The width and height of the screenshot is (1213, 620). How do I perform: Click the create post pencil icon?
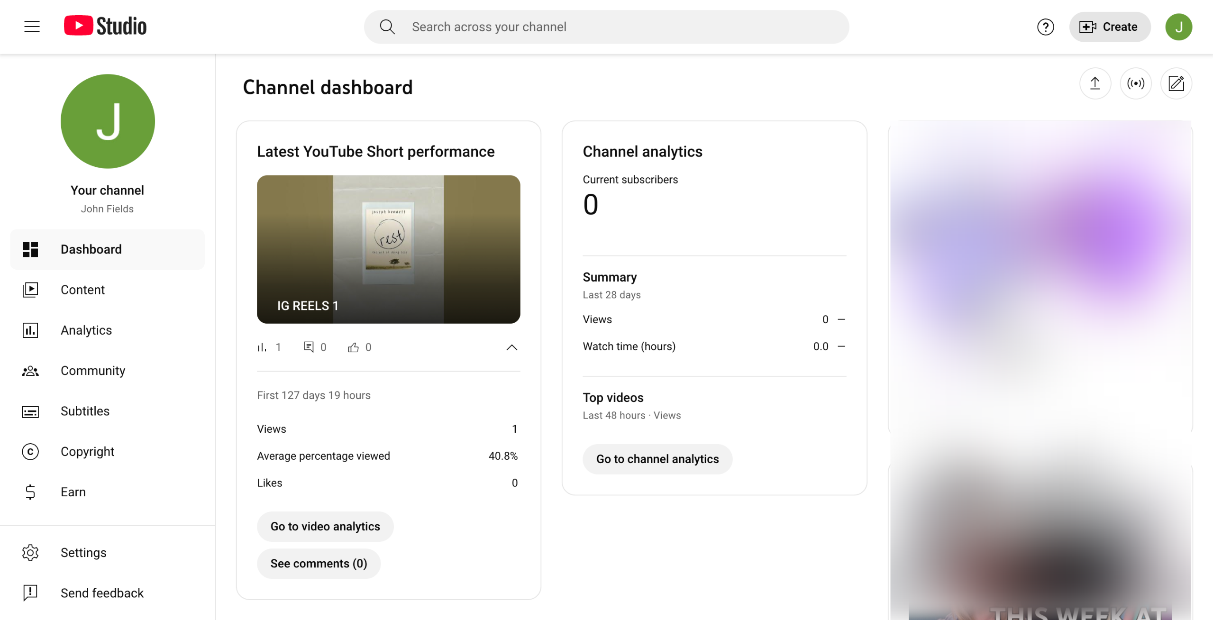click(x=1176, y=84)
